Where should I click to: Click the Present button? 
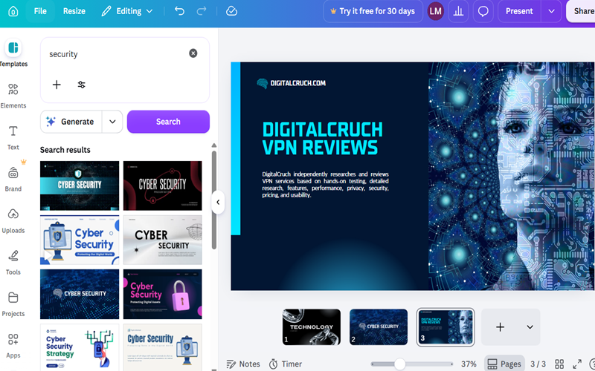[x=519, y=11]
